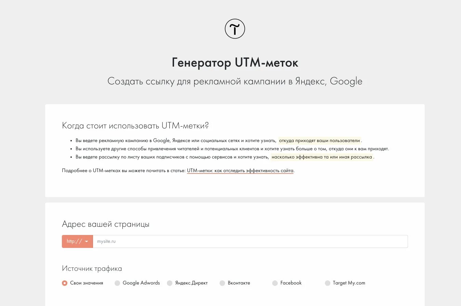Screen dimensions: 461x306
Task: Open the 'UTM-метки: как отследить эффективность сайта' link
Action: click(240, 170)
